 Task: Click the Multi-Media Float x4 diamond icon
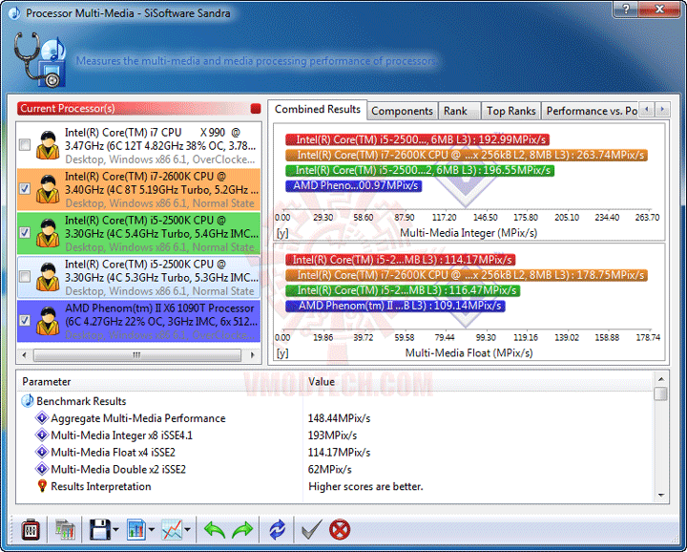(x=42, y=452)
